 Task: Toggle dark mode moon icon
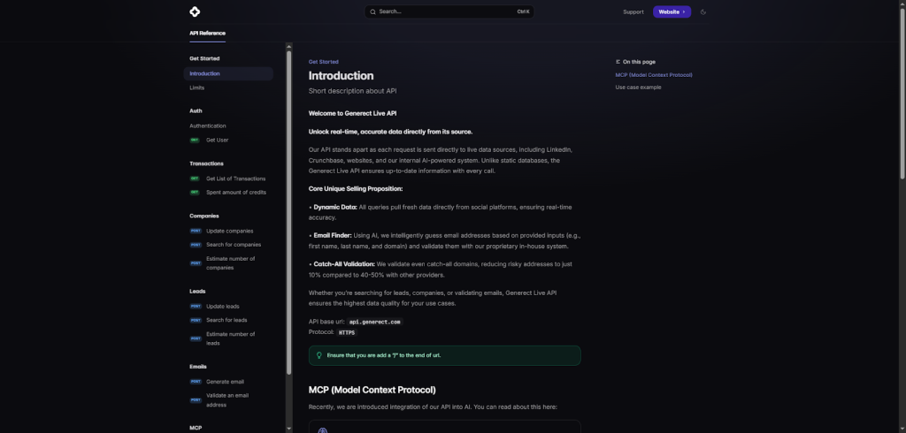[703, 11]
